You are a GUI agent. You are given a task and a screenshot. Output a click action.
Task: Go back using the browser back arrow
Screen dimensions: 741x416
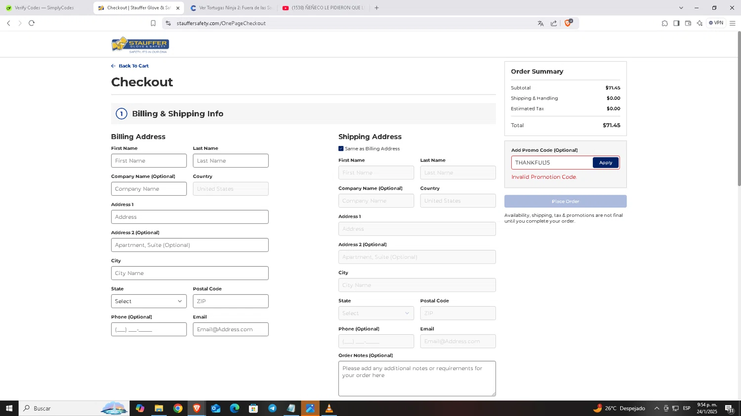click(x=8, y=23)
